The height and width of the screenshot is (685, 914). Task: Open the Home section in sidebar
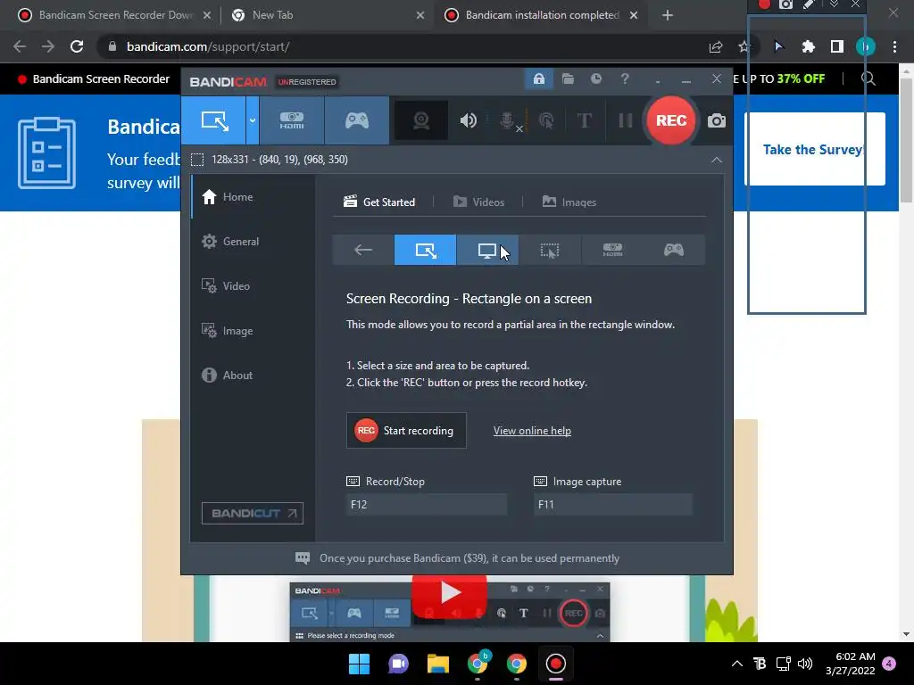[x=253, y=197]
